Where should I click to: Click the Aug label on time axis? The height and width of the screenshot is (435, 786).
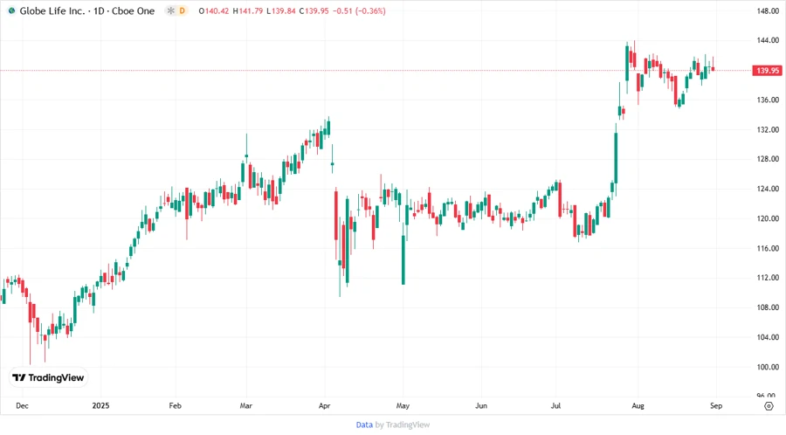(638, 405)
